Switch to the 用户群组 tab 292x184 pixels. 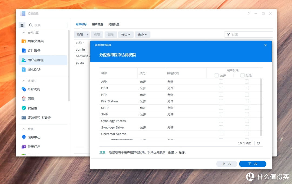(97, 24)
